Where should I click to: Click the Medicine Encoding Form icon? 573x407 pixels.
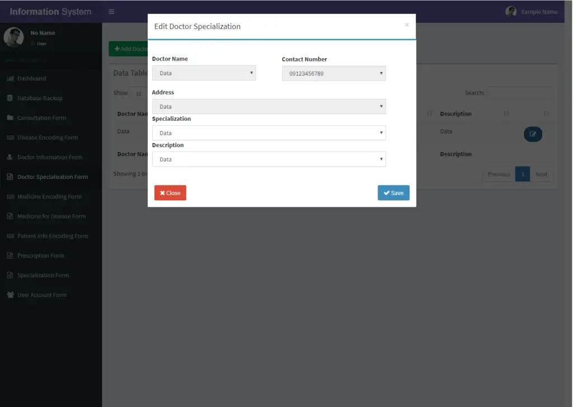coord(10,197)
